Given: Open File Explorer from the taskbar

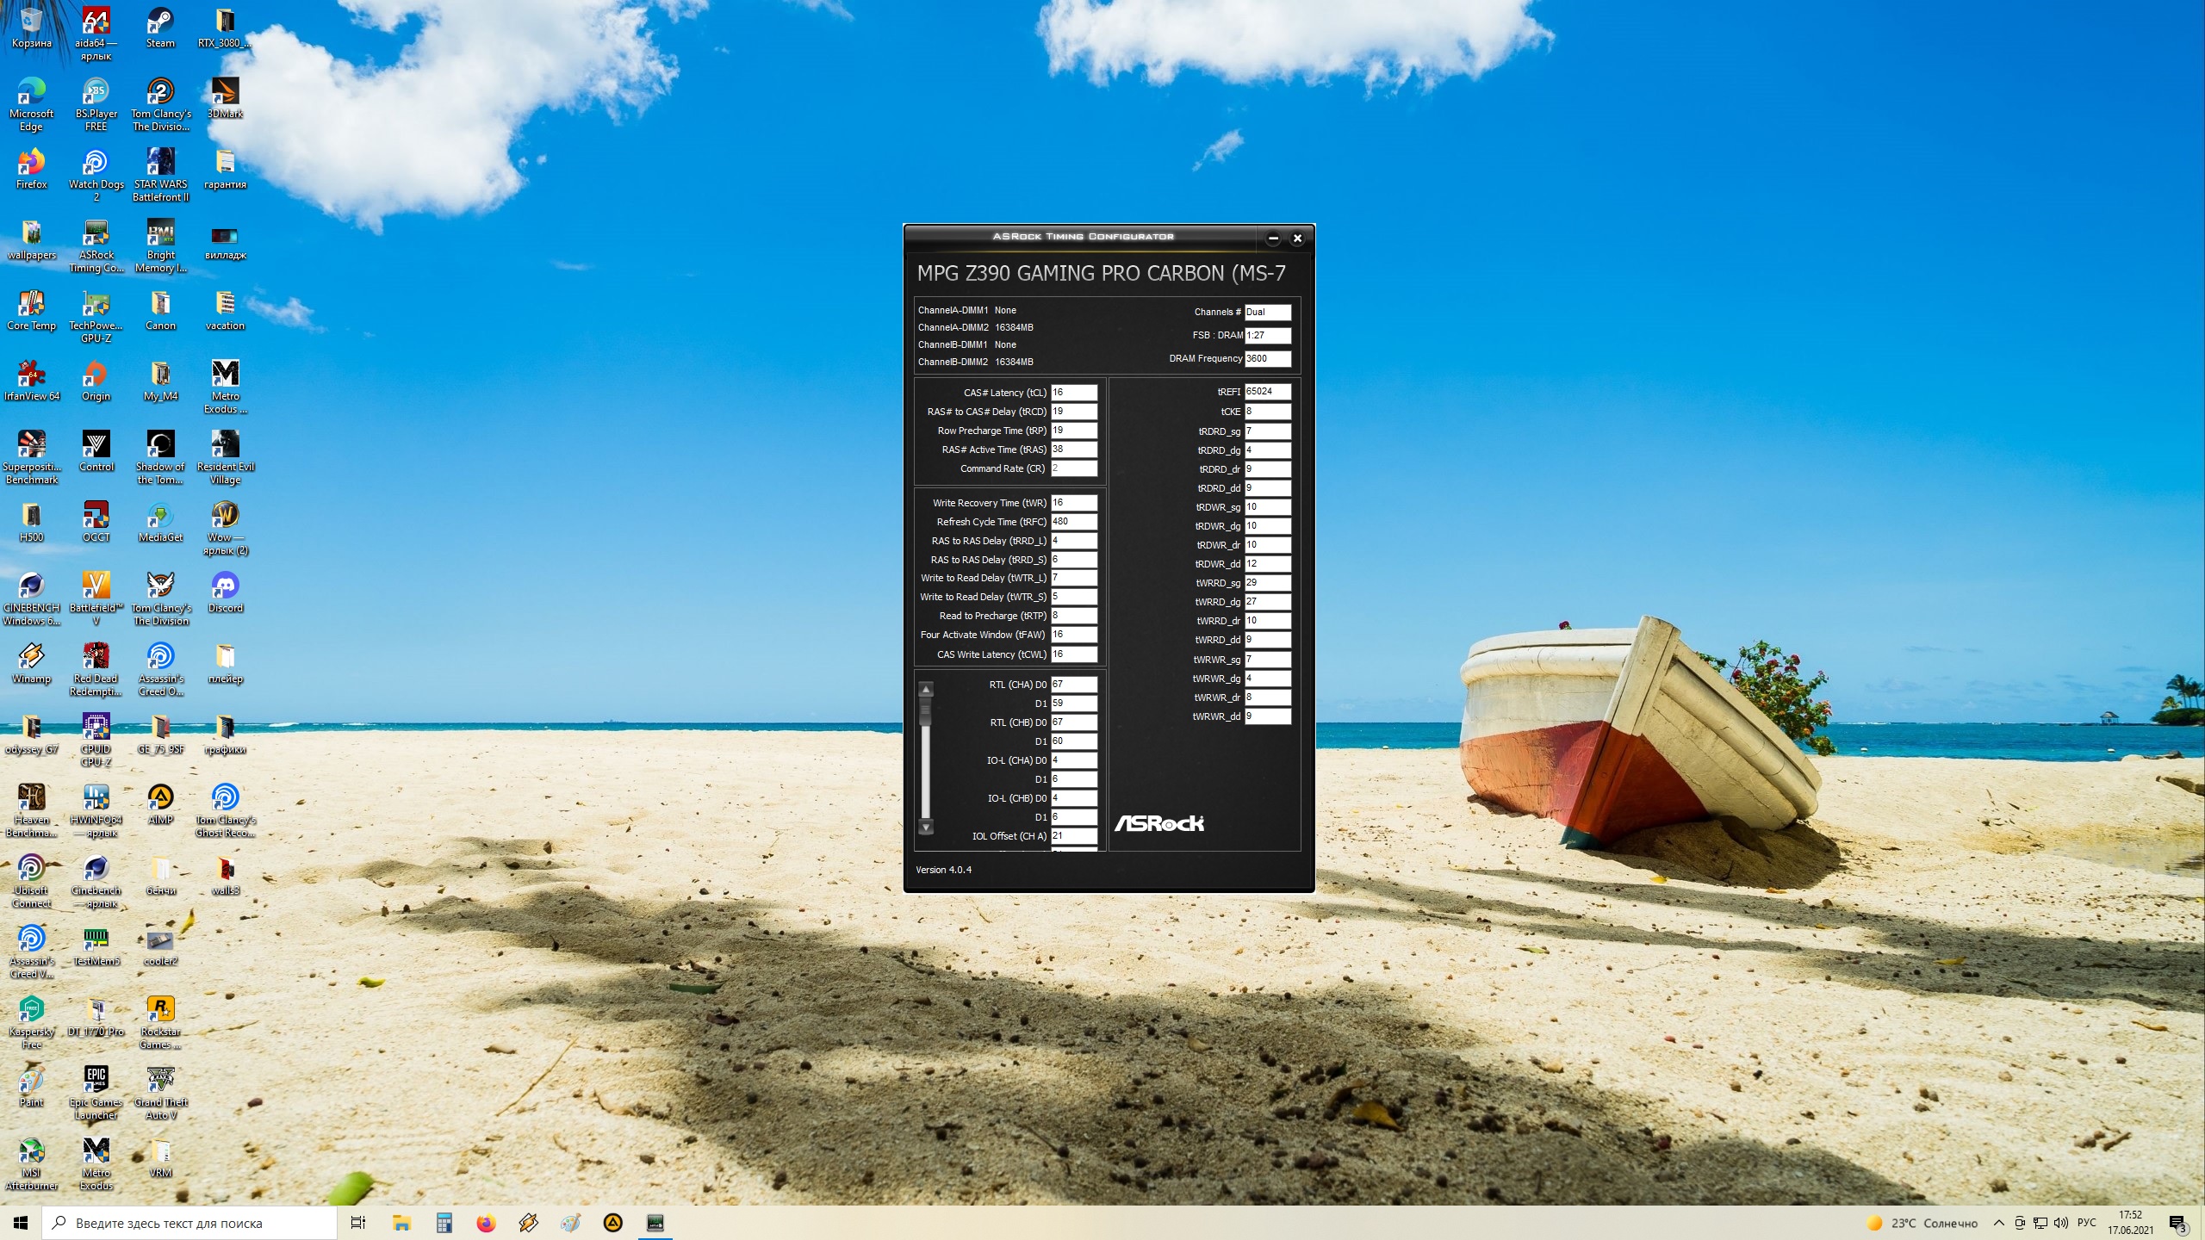Looking at the screenshot, I should pyautogui.click(x=401, y=1223).
